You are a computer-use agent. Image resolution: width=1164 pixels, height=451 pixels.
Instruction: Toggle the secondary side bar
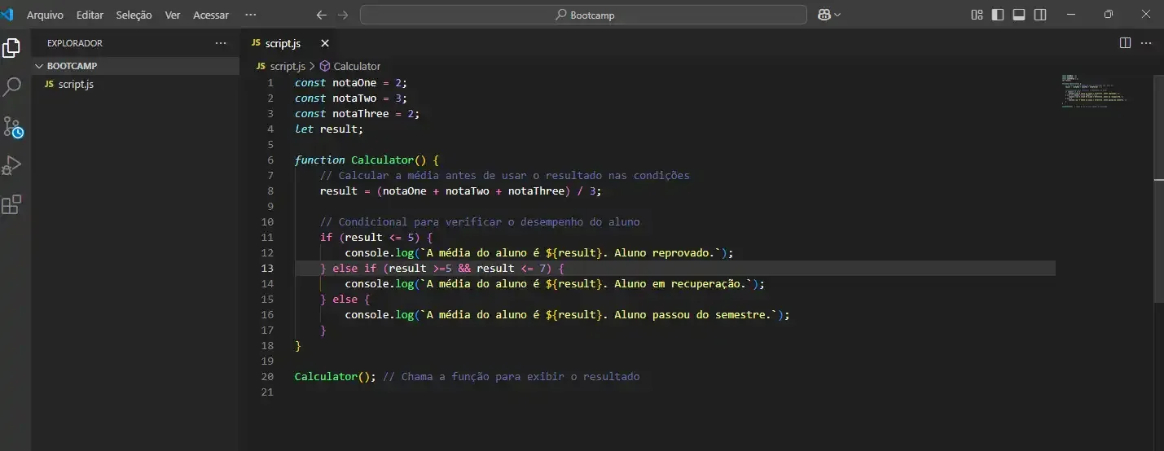tap(1040, 15)
